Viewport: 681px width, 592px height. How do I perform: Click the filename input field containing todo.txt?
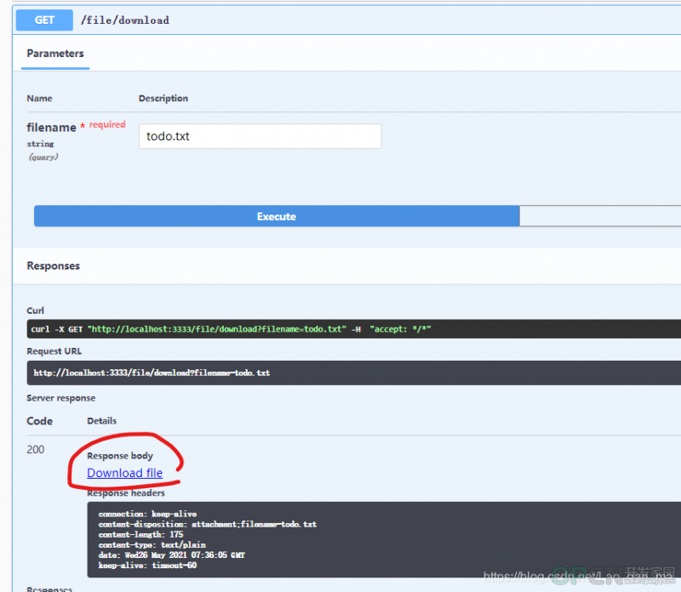(x=260, y=136)
